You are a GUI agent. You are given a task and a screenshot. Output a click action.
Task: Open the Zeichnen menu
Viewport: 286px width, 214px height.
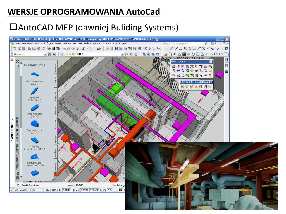point(77,43)
